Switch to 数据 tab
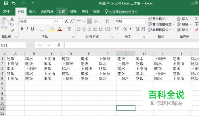 73,11
